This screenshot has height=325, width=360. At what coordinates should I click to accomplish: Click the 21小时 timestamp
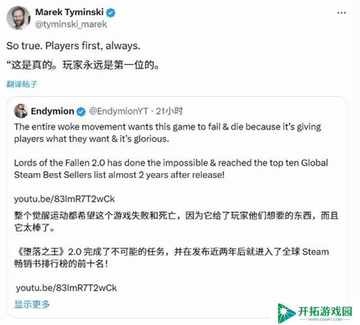(170, 111)
